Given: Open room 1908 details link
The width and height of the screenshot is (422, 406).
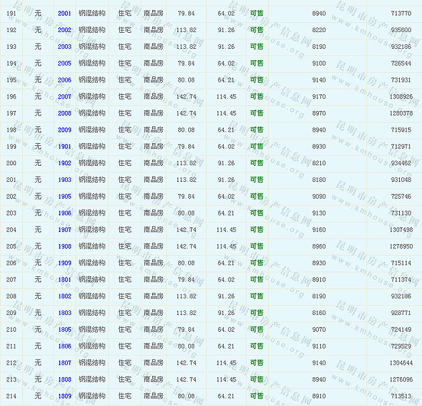Looking at the screenshot, I should [64, 246].
